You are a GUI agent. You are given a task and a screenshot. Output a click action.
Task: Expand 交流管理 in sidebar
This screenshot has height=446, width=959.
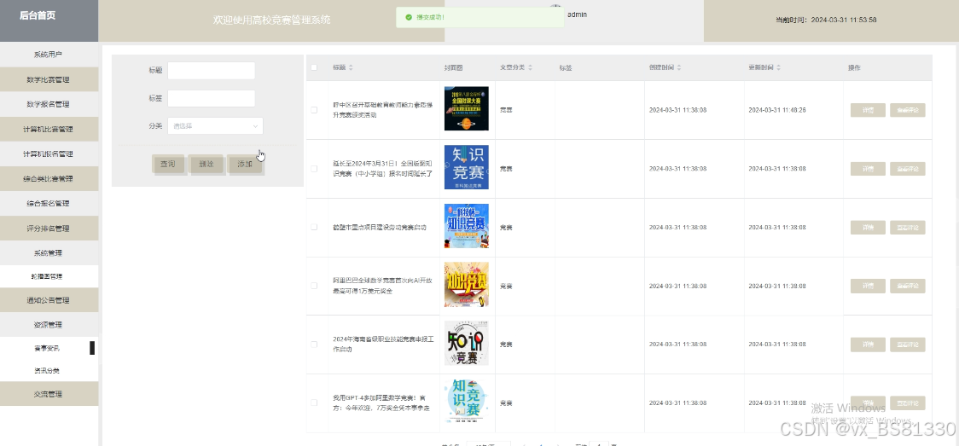(x=49, y=394)
